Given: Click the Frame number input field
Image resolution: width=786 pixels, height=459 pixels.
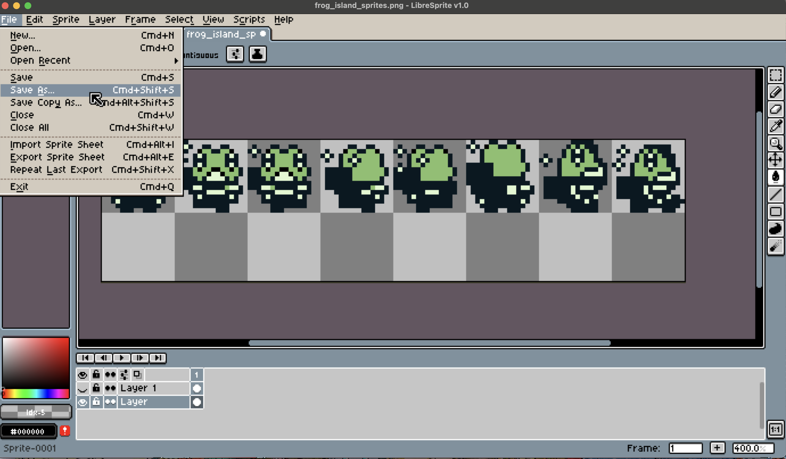Looking at the screenshot, I should pos(685,448).
